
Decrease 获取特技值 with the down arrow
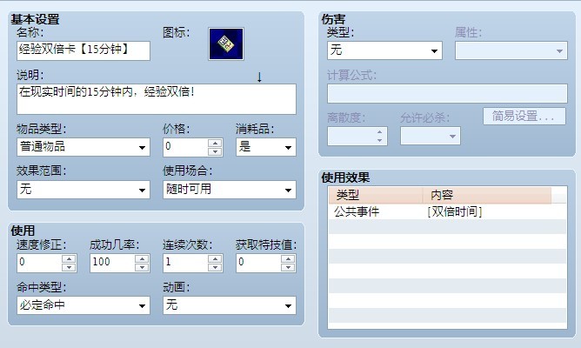[288, 268]
